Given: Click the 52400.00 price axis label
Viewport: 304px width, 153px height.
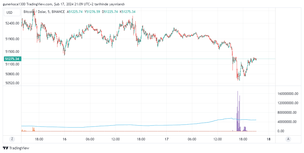Looking at the screenshot, I should [x=12, y=23].
